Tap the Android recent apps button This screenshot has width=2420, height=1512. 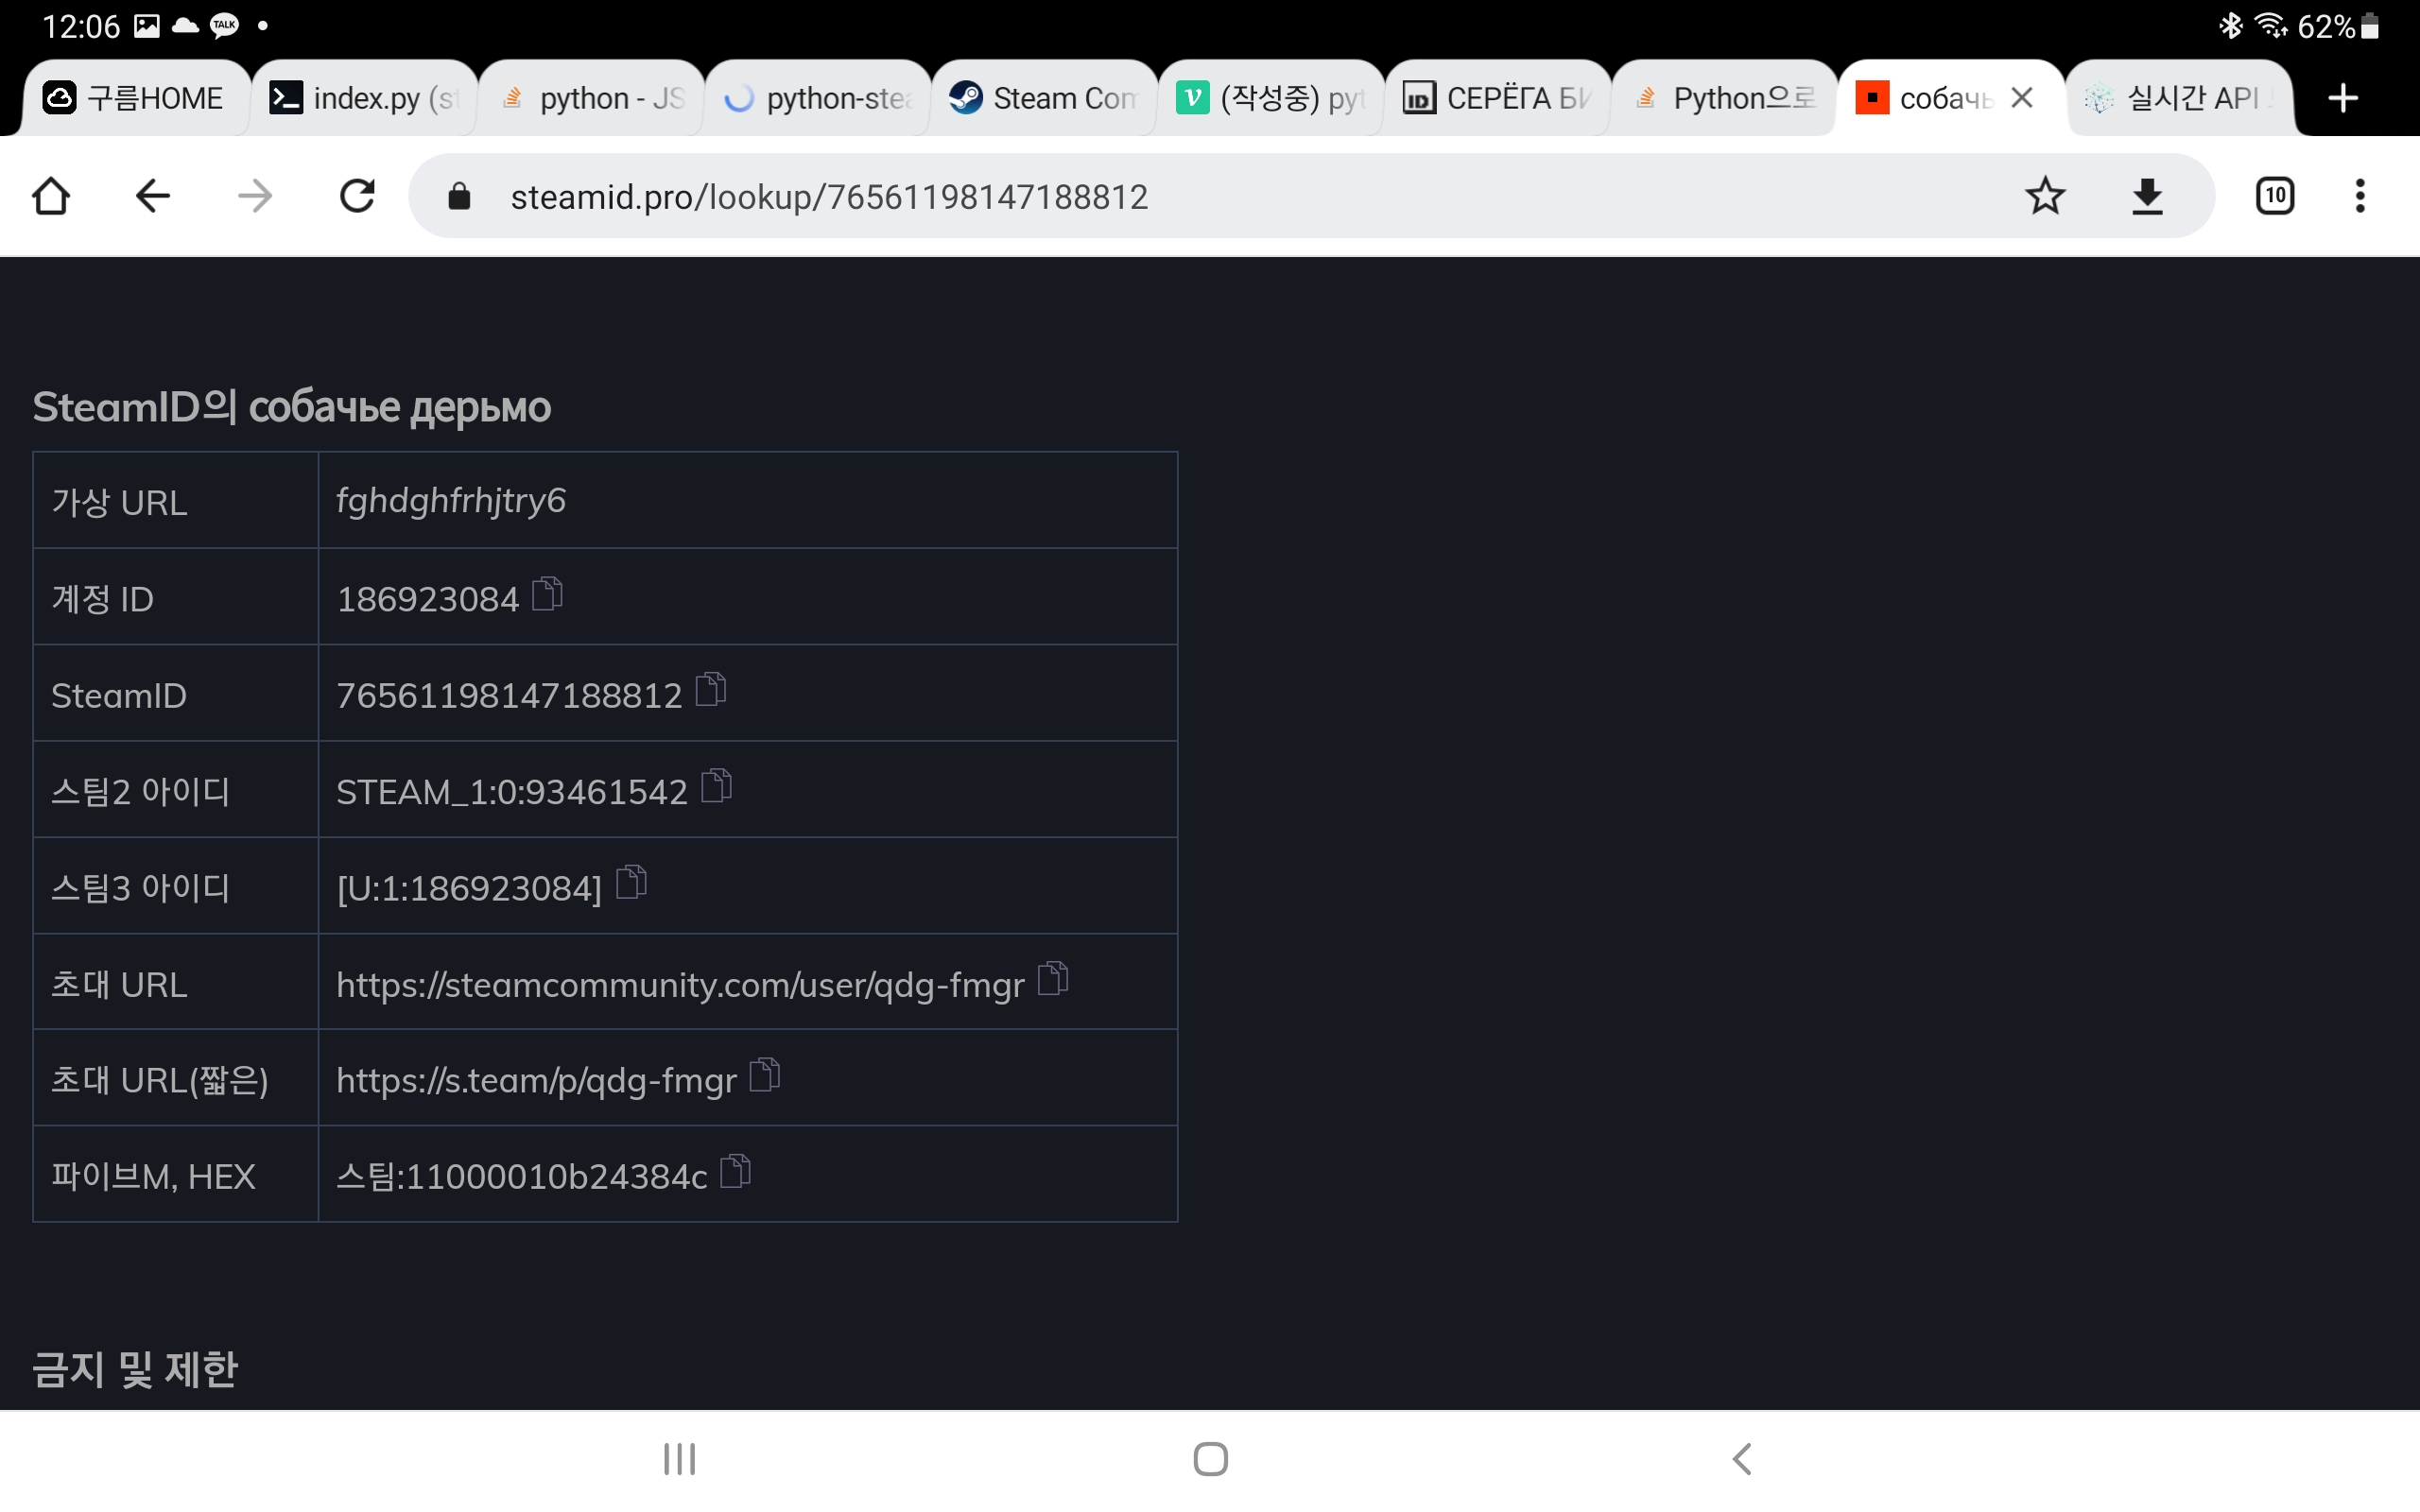click(680, 1459)
